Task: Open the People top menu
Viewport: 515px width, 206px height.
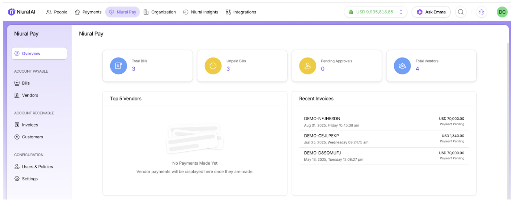Action: pos(57,12)
